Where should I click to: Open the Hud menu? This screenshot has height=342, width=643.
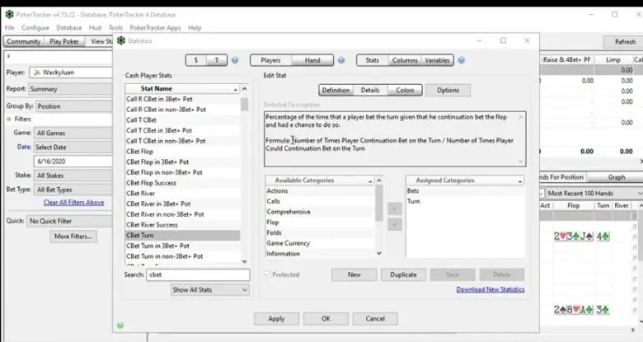95,28
